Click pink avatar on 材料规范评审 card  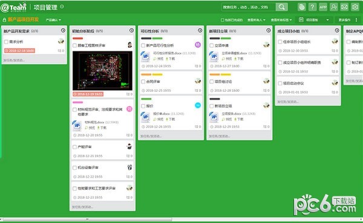129,109
